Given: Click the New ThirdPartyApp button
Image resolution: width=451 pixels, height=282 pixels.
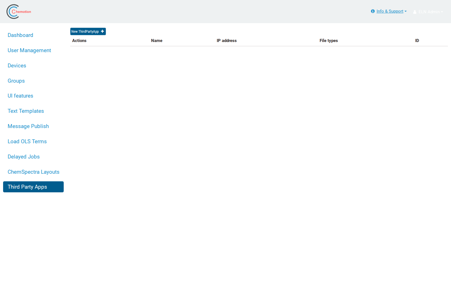Looking at the screenshot, I should [88, 31].
